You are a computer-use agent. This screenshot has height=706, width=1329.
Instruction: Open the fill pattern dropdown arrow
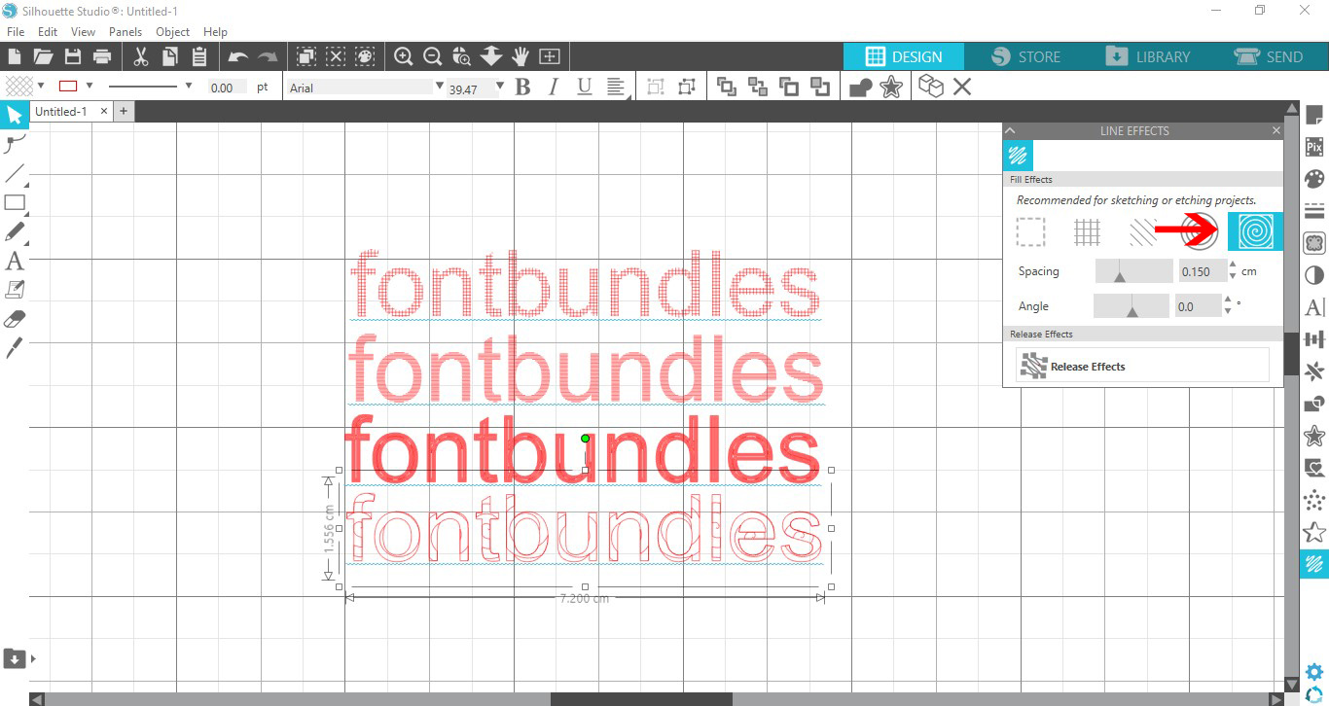[40, 86]
